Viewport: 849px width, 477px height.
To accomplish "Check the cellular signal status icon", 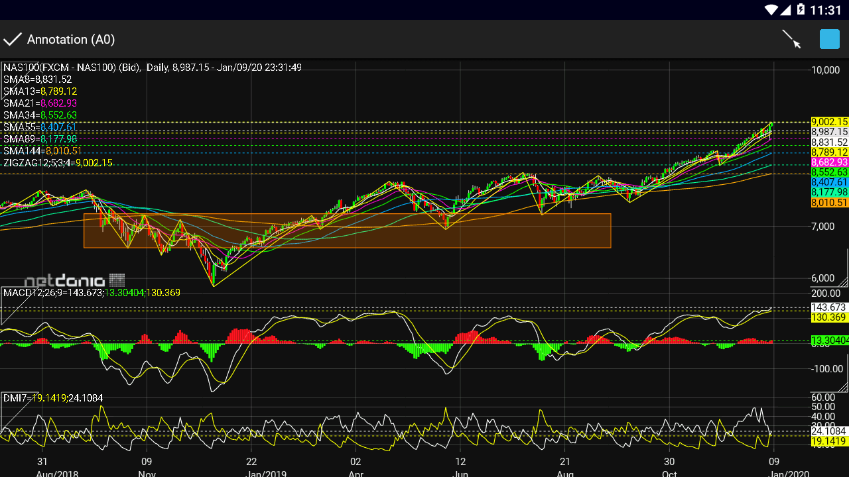I will tap(786, 10).
